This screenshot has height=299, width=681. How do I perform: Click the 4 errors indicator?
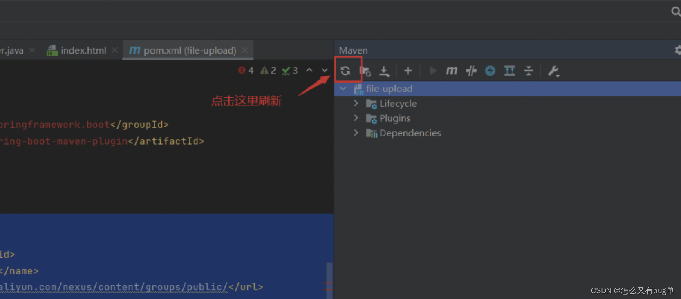point(246,71)
